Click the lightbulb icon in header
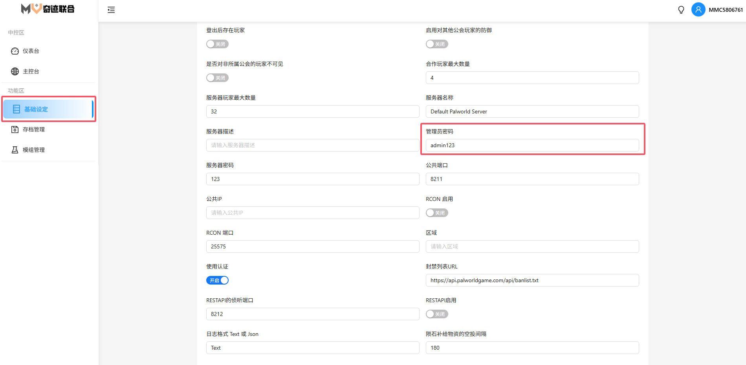746x365 pixels. [681, 10]
